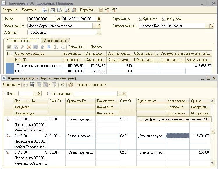Sort rows descending icon
The height and width of the screenshot is (169, 218).
63,47
